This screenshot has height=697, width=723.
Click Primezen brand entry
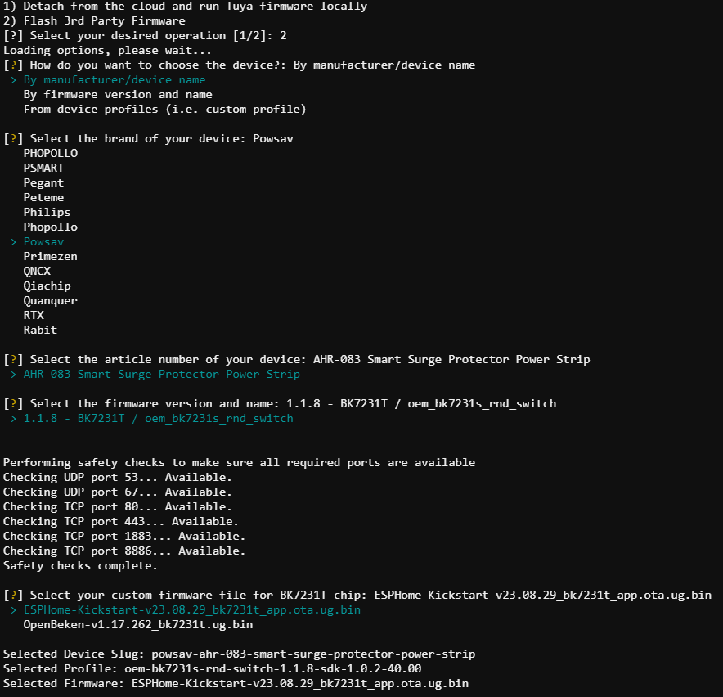tap(51, 257)
